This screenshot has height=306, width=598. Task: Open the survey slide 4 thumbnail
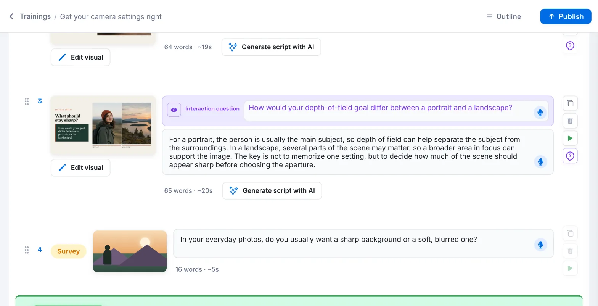[x=130, y=251]
